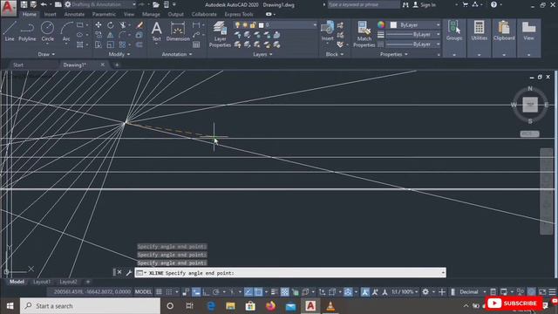558x314 pixels.
Task: Open the Home ribbon tab
Action: tap(29, 14)
